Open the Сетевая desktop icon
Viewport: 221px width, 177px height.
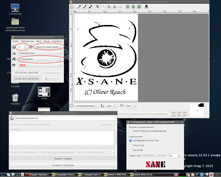pyautogui.click(x=15, y=86)
